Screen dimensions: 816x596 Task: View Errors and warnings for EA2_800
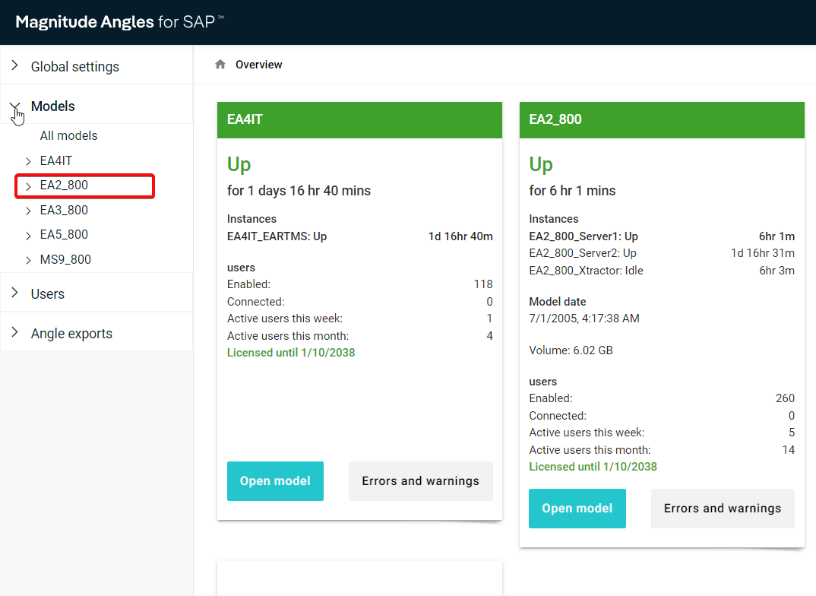click(x=722, y=509)
